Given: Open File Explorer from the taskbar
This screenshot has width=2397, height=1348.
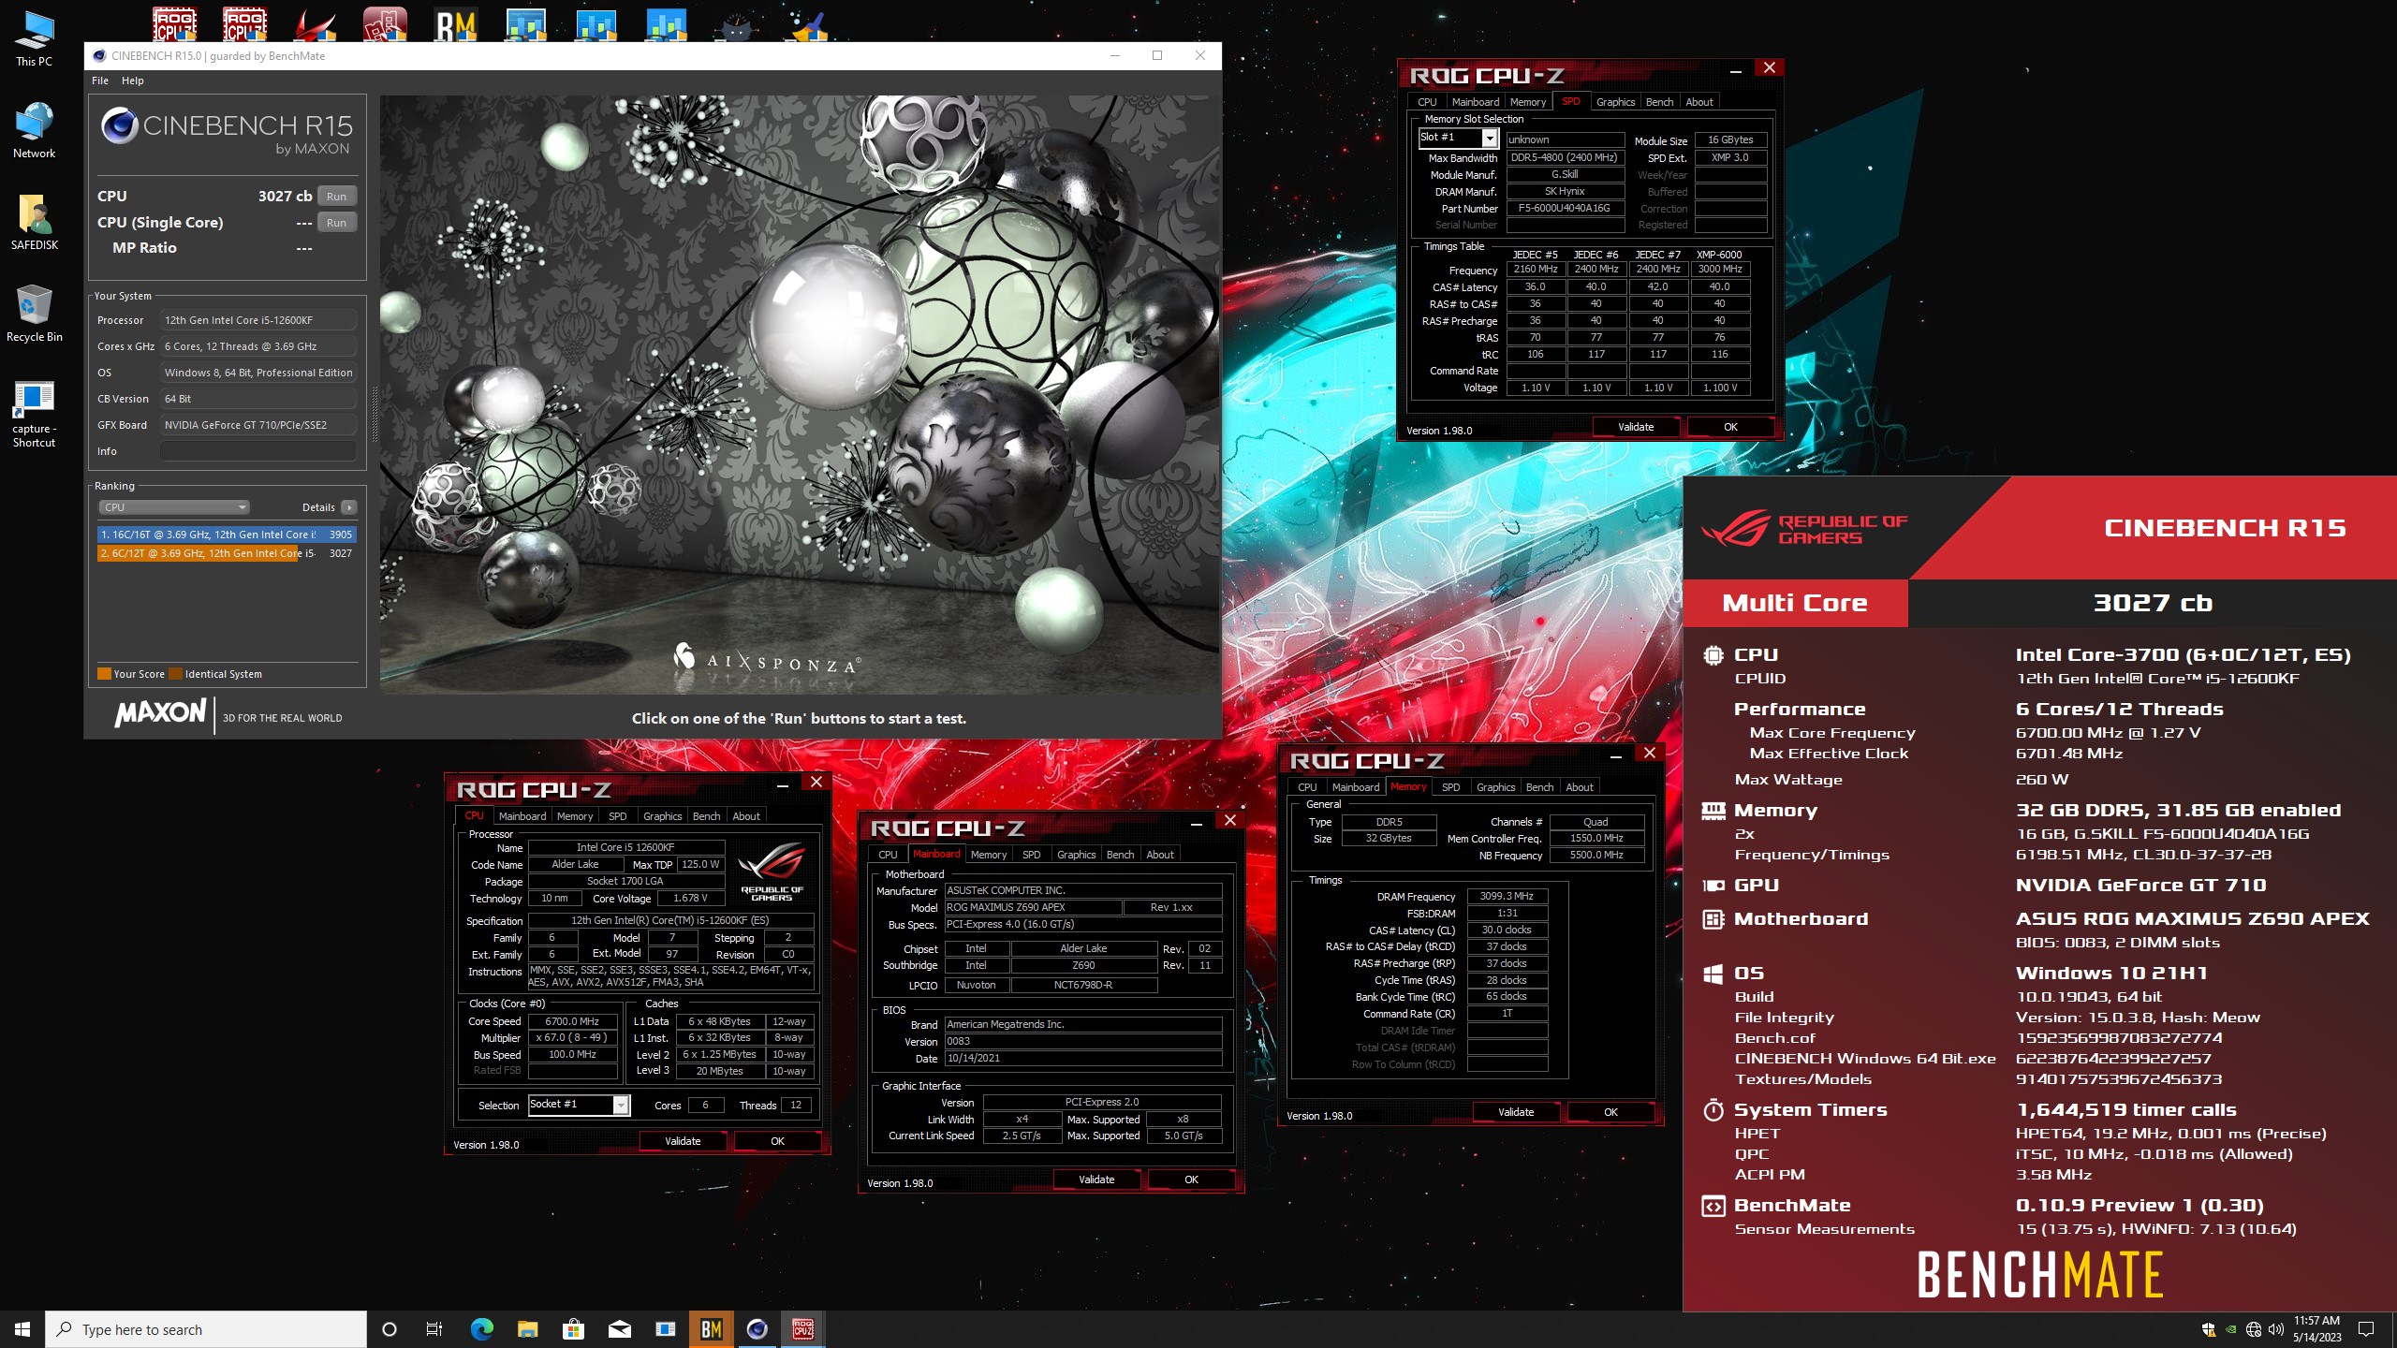Looking at the screenshot, I should (527, 1329).
